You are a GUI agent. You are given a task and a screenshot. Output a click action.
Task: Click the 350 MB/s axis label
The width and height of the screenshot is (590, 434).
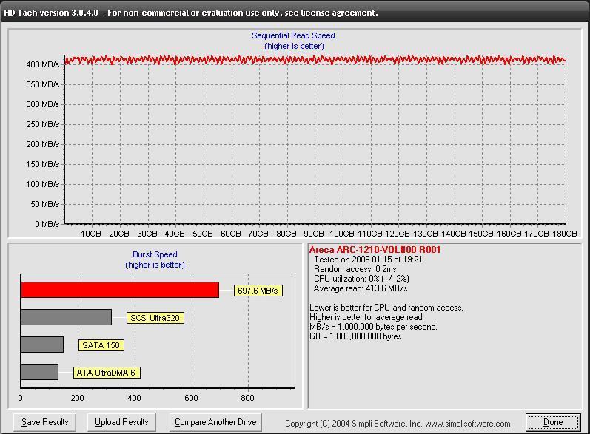point(42,84)
